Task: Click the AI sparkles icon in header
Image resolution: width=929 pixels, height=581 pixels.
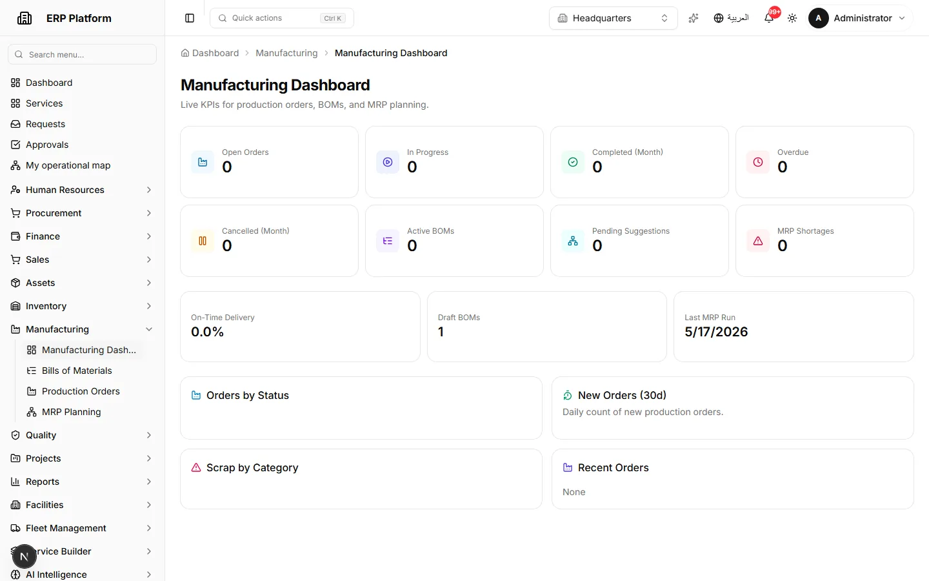Action: [694, 18]
